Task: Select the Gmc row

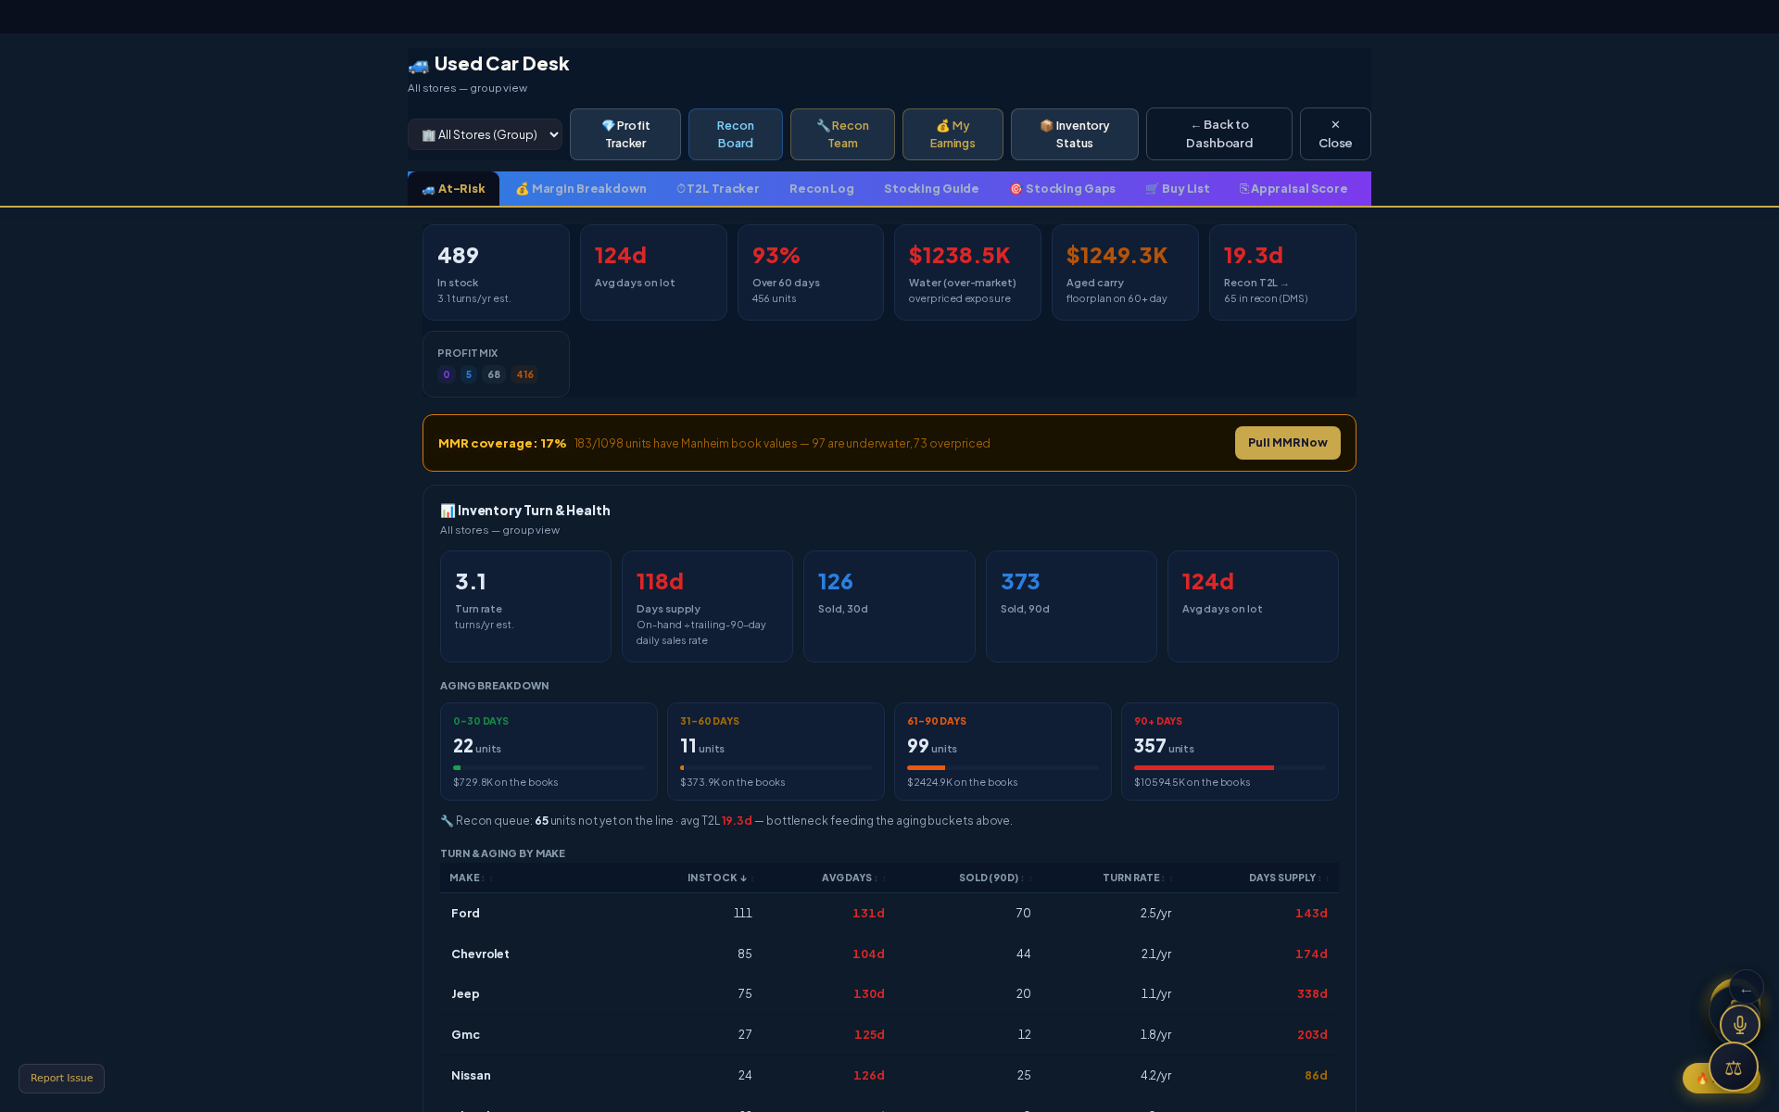Action: [x=889, y=1035]
